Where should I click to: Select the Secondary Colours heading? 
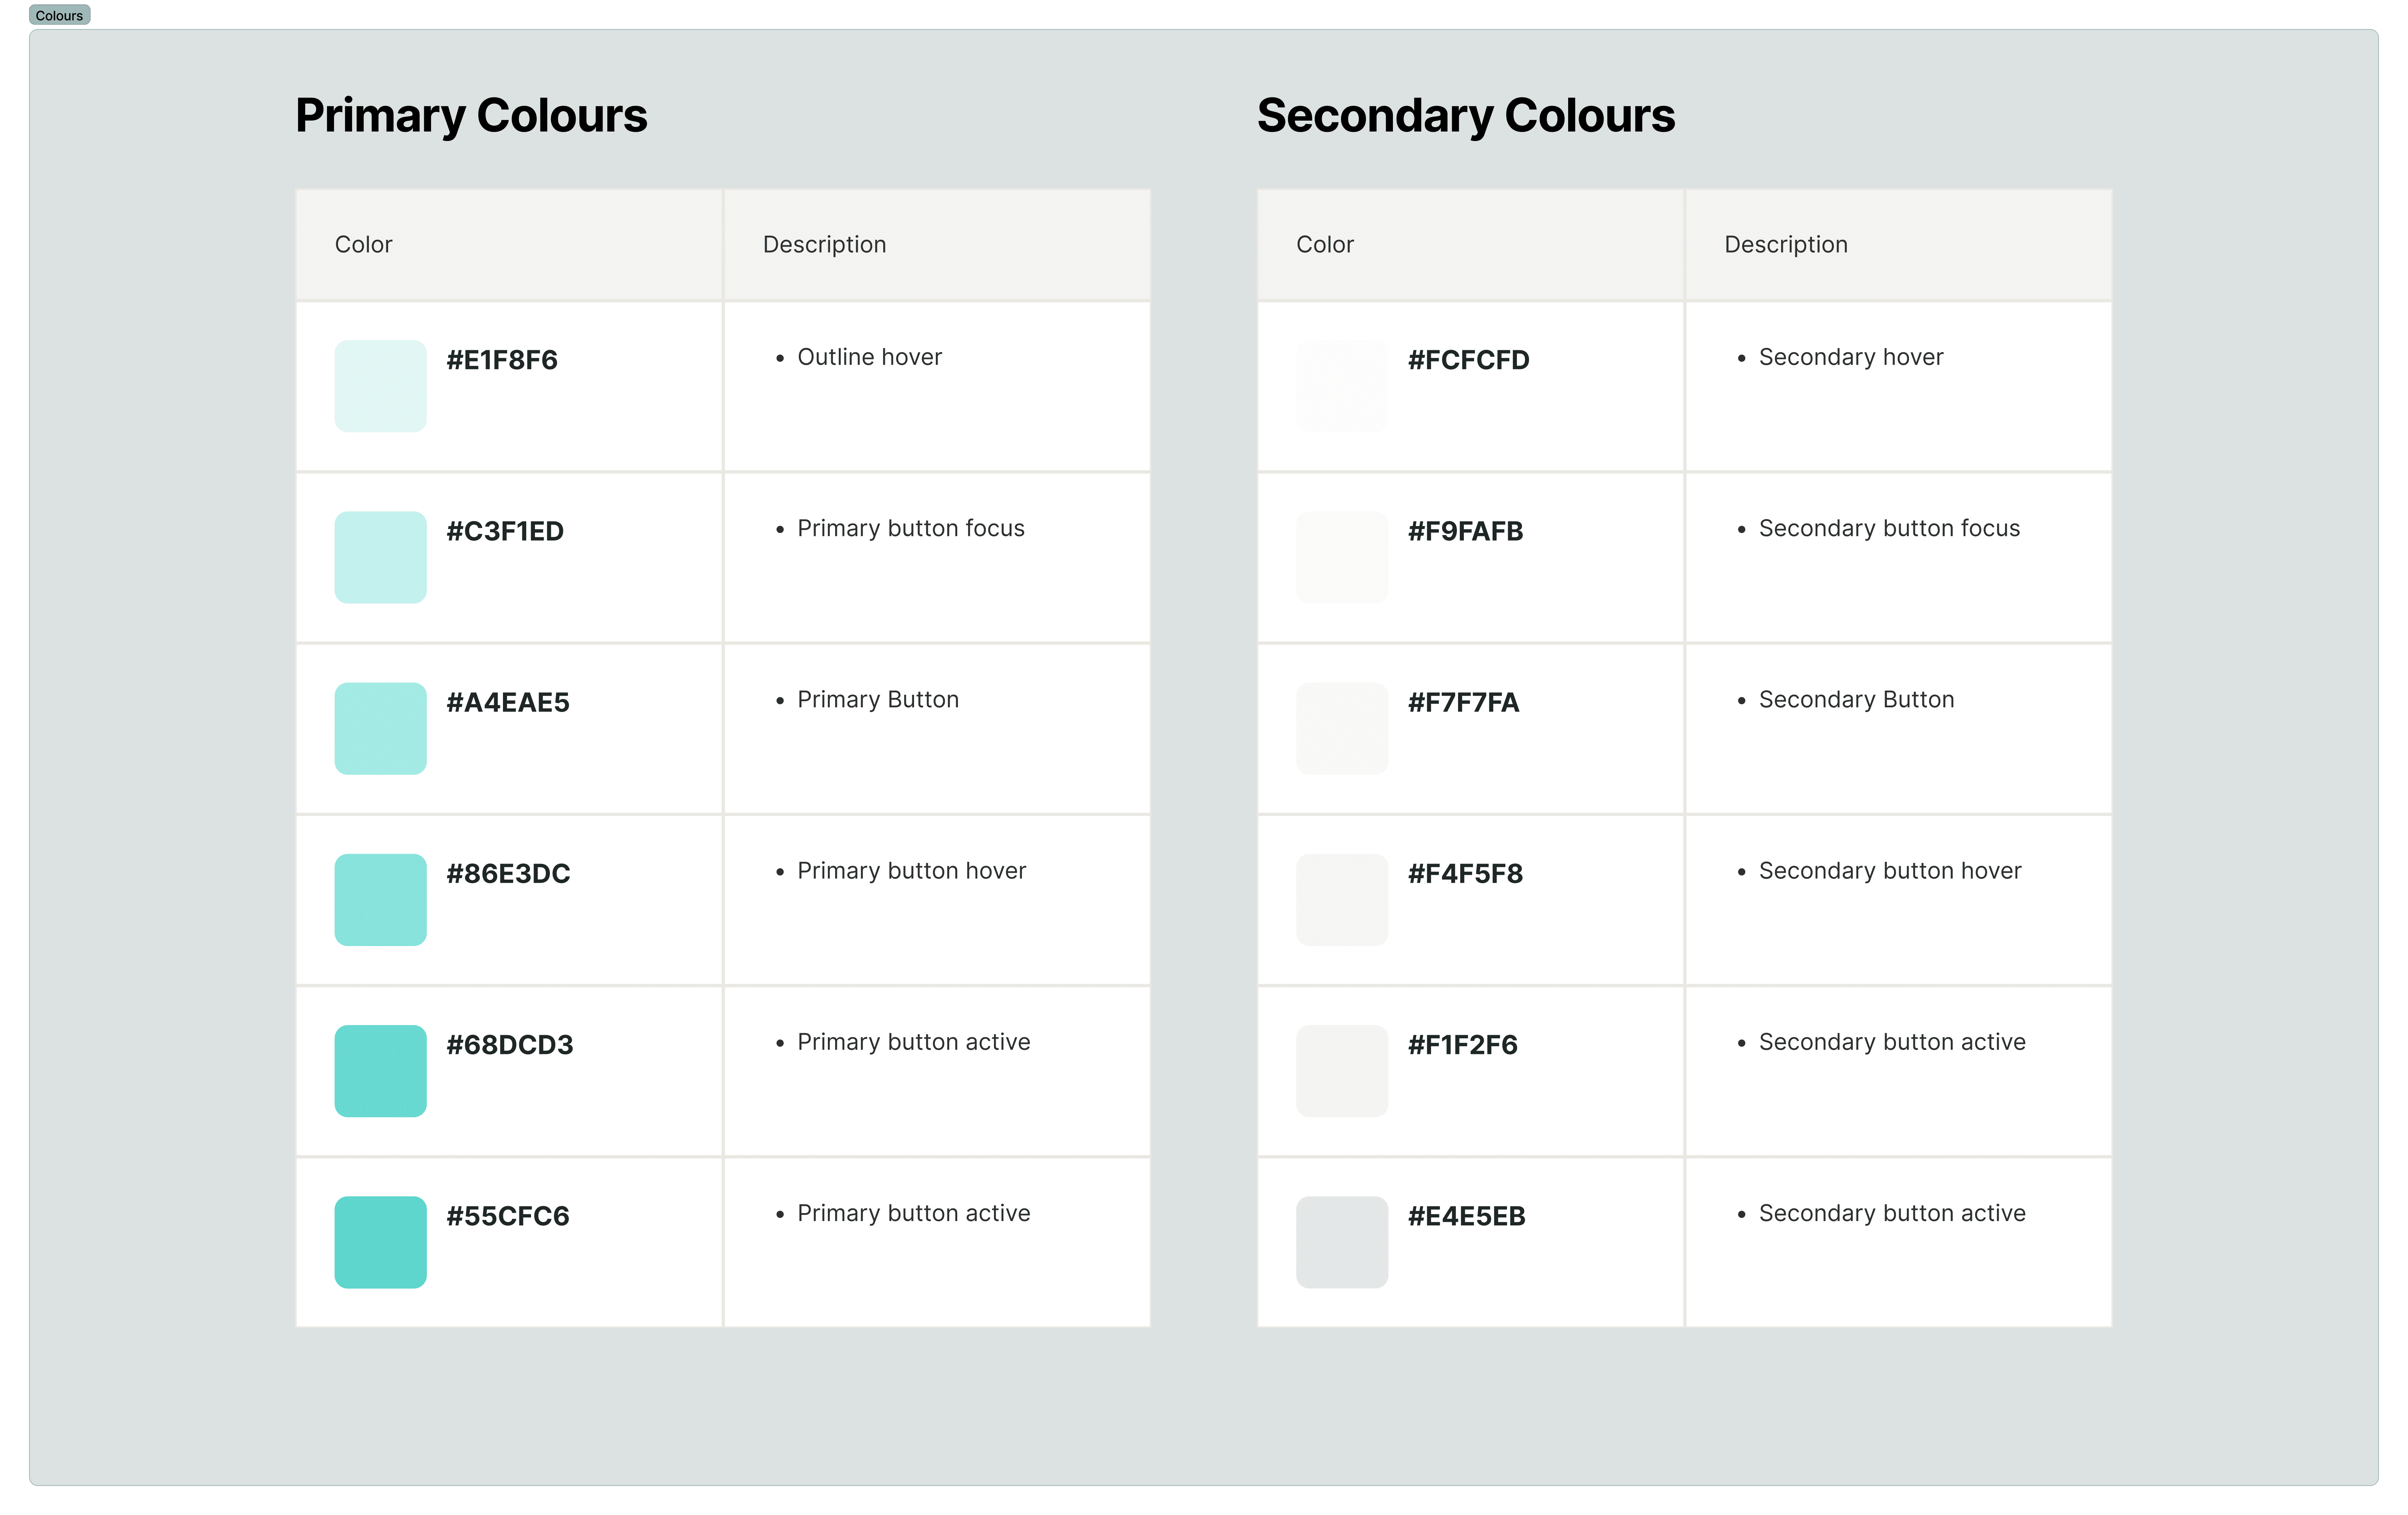coord(1466,115)
